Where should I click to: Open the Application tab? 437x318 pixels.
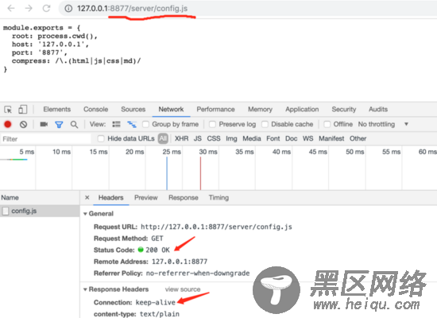pos(302,110)
